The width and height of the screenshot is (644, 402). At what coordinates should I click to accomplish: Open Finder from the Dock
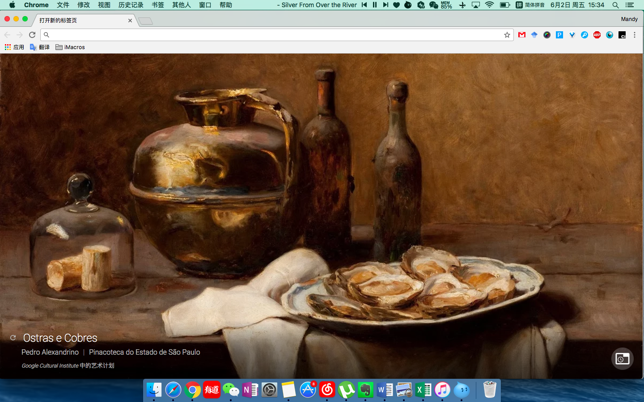pyautogui.click(x=154, y=390)
